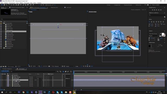The image size is (167, 94).
Task: Open the Times New Roman font dropdown
Action: [153, 34]
